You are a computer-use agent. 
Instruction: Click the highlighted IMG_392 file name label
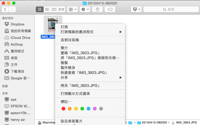[x=48, y=37]
